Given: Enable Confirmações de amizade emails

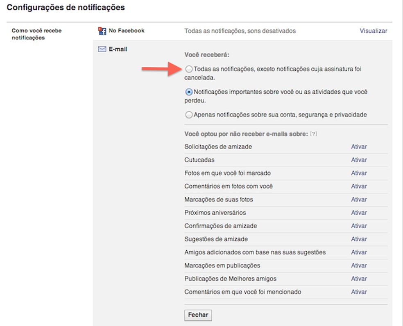Looking at the screenshot, I should (x=359, y=226).
